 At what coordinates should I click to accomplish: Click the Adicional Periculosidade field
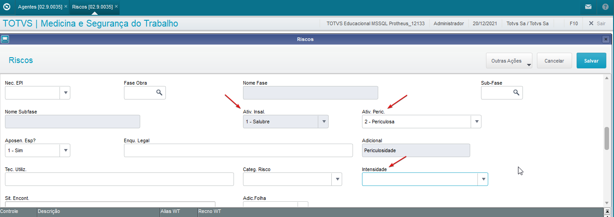pyautogui.click(x=416, y=150)
